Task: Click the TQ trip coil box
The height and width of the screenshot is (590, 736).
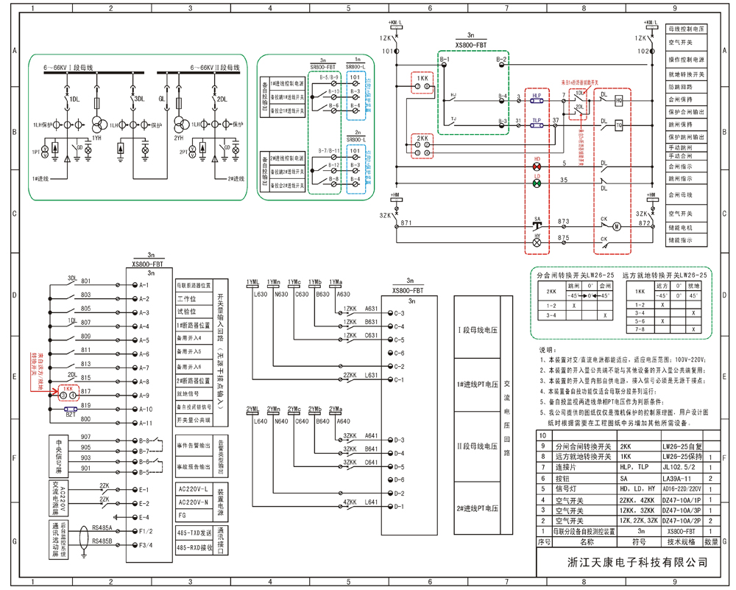Action: (x=618, y=125)
